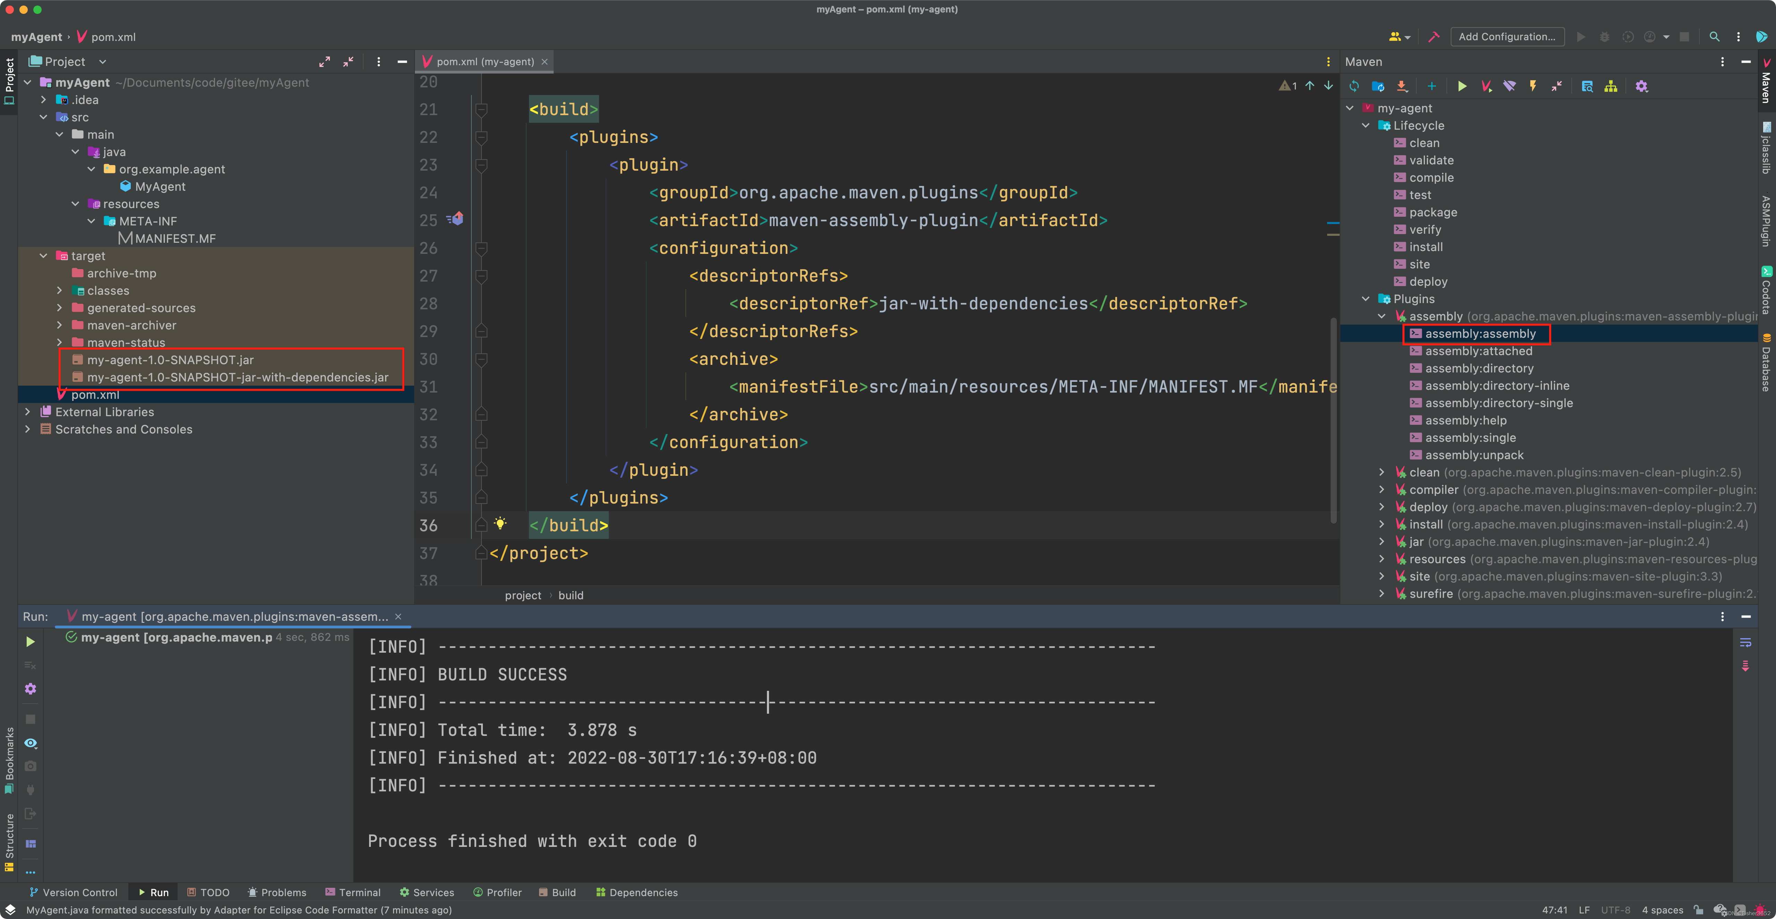1776x919 pixels.
Task: Rerun the Maven build in Run panel
Action: (x=30, y=642)
